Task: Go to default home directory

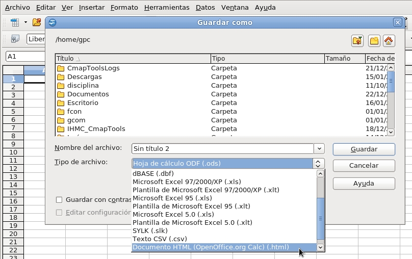Action: [x=389, y=41]
